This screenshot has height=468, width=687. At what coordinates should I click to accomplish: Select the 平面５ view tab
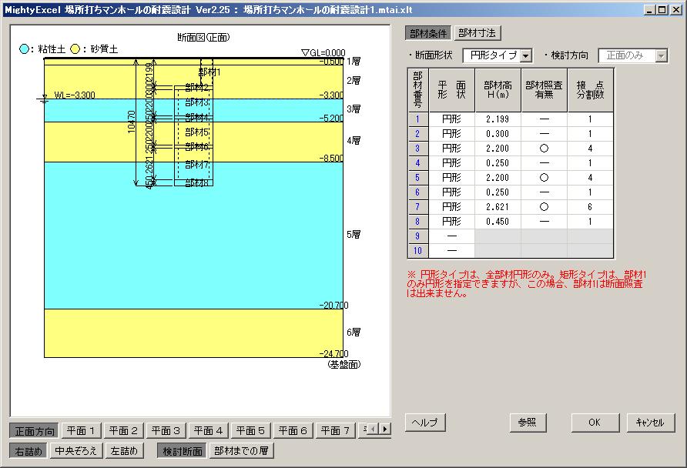(250, 431)
